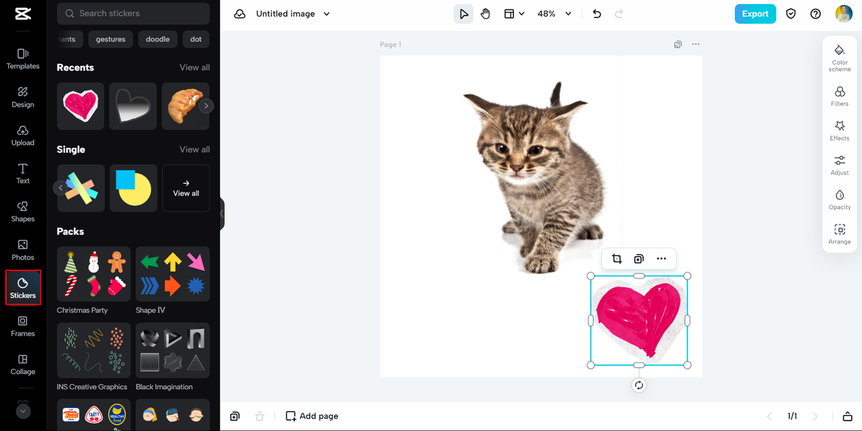Viewport: 862px width, 431px height.
Task: Click the CapCut logo icon
Action: 23,15
